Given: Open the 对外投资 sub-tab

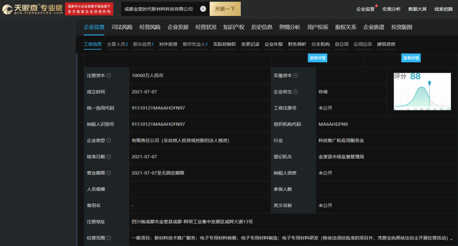Looking at the screenshot, I should [x=168, y=44].
